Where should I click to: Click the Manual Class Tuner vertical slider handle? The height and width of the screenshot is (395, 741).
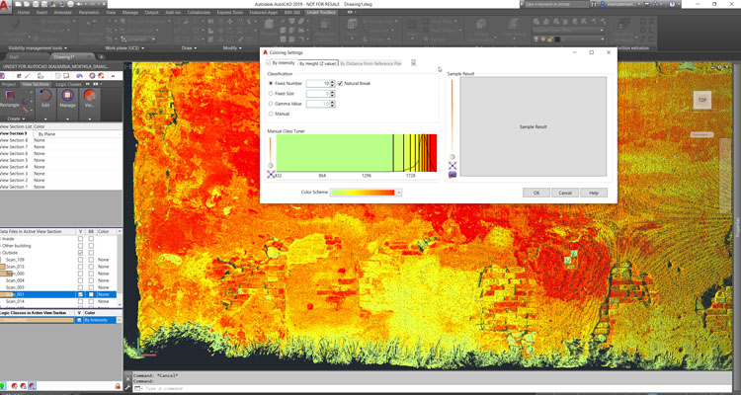(271, 165)
